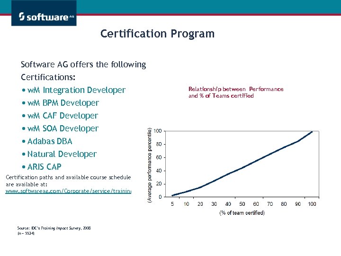Click the 'Source: IDC's Training Impact Survey' footnote
Viewport: 341px width, 256px height.
click(54, 228)
